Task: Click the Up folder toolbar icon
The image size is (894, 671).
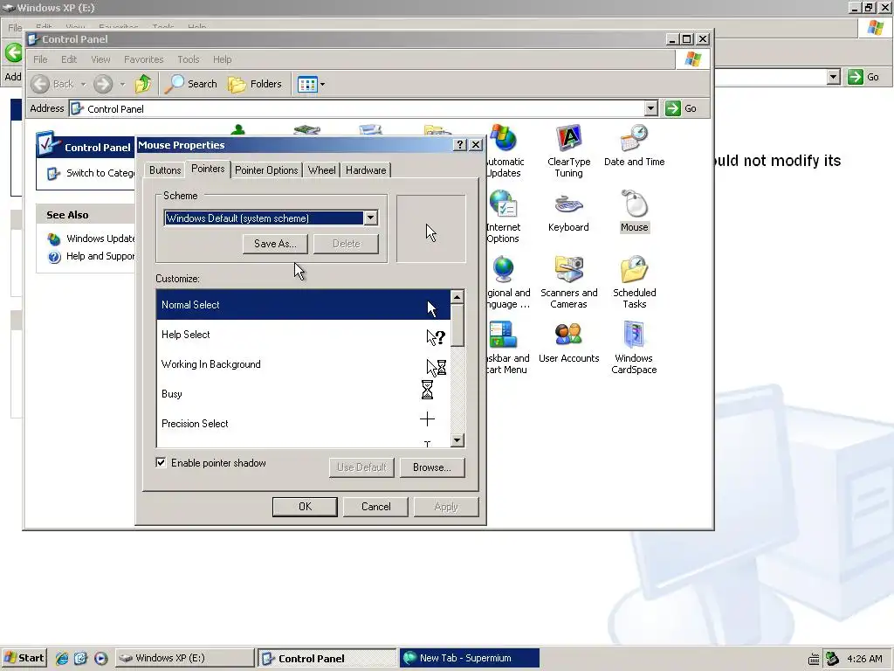Action: (x=142, y=84)
